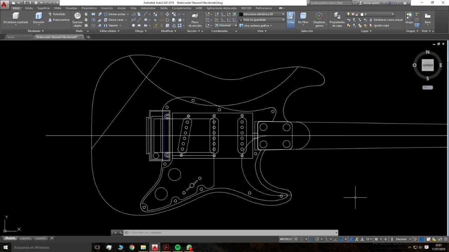Expand the Vista no guardada dropdown
The image size is (449, 252).
pos(262,20)
